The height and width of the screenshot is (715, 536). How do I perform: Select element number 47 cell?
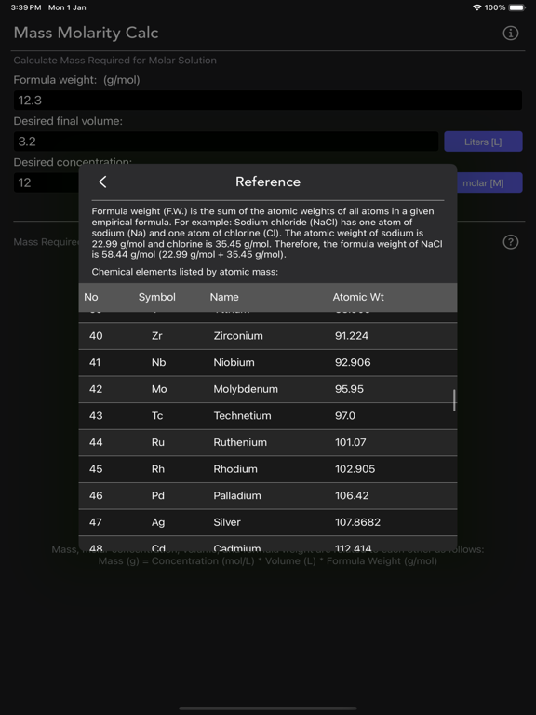coord(95,522)
